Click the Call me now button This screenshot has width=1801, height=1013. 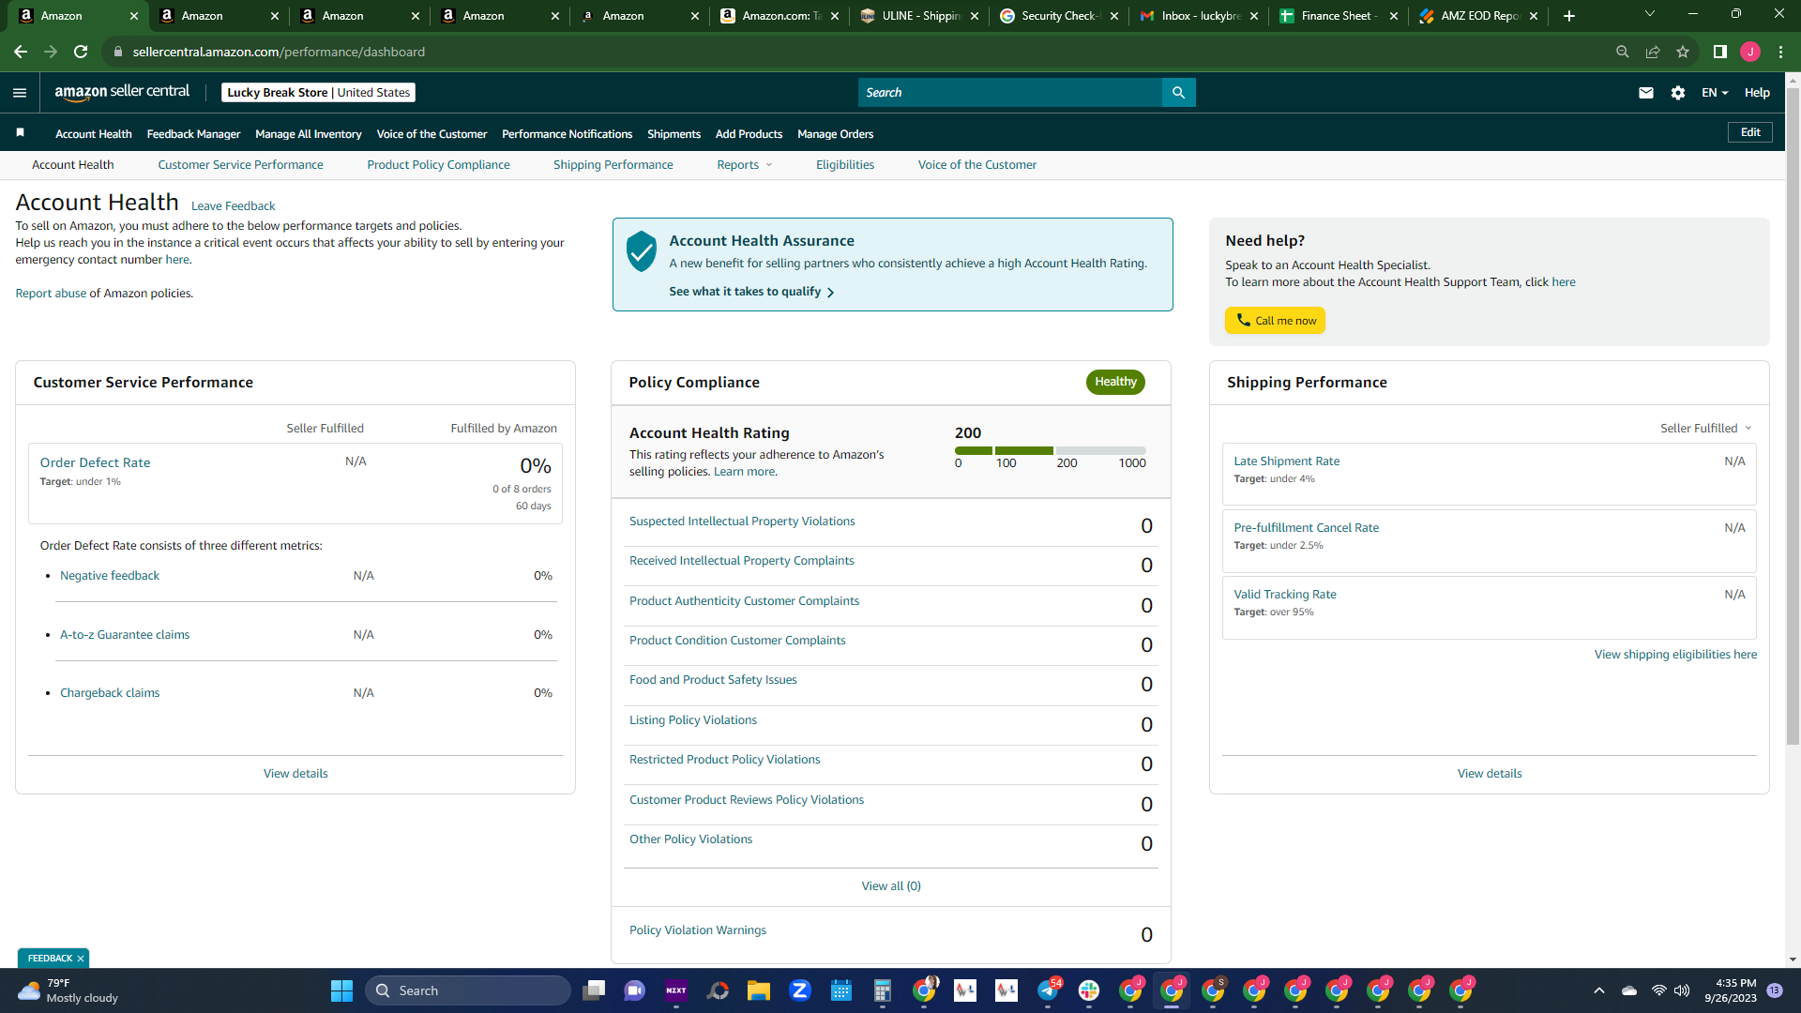tap(1275, 320)
